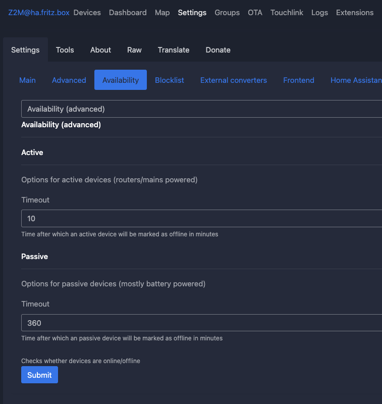Viewport: 382px width, 404px height.
Task: Switch to the About tab
Action: coord(100,49)
